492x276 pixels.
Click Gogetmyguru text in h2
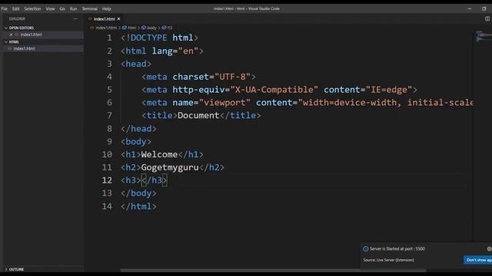(x=170, y=167)
